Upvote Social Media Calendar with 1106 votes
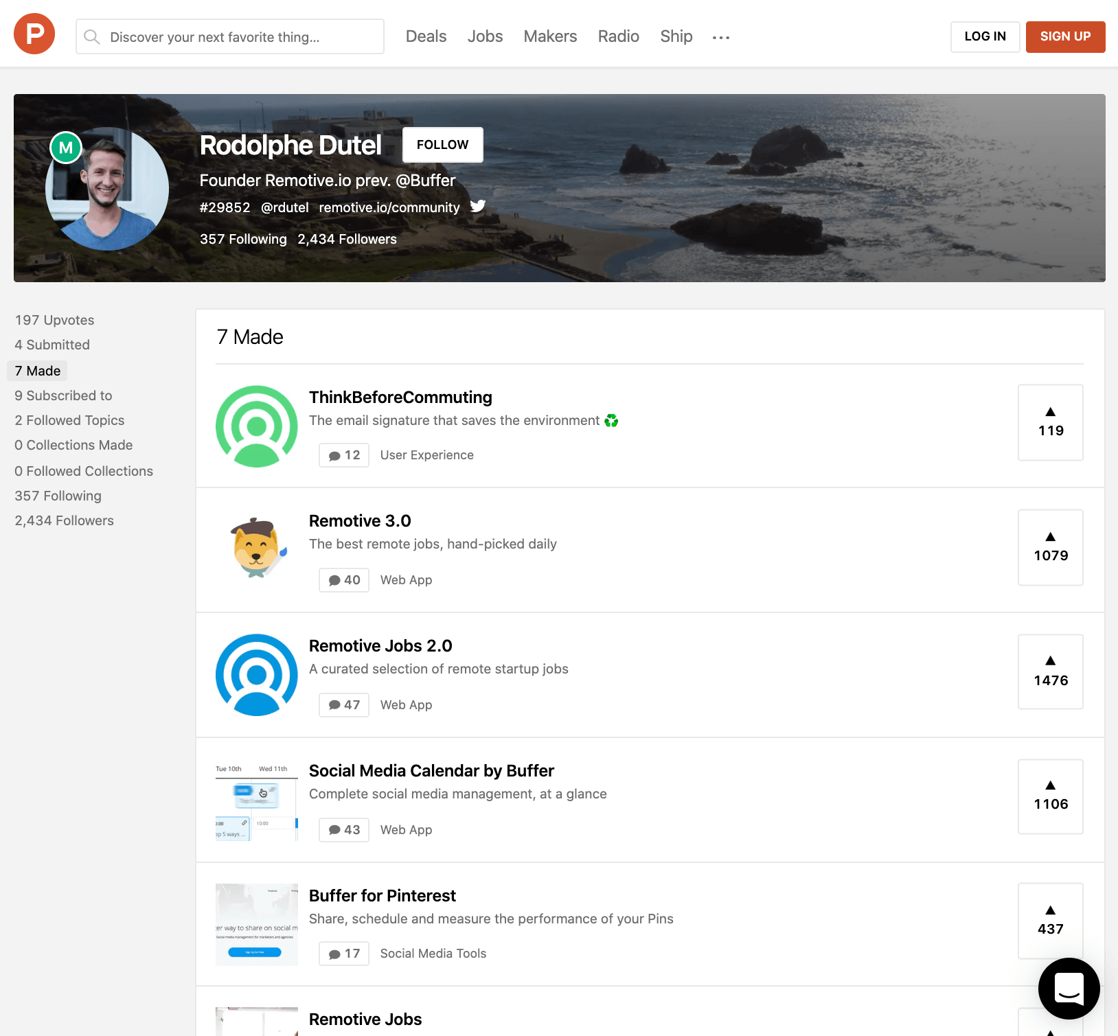This screenshot has width=1118, height=1036. pyautogui.click(x=1051, y=796)
